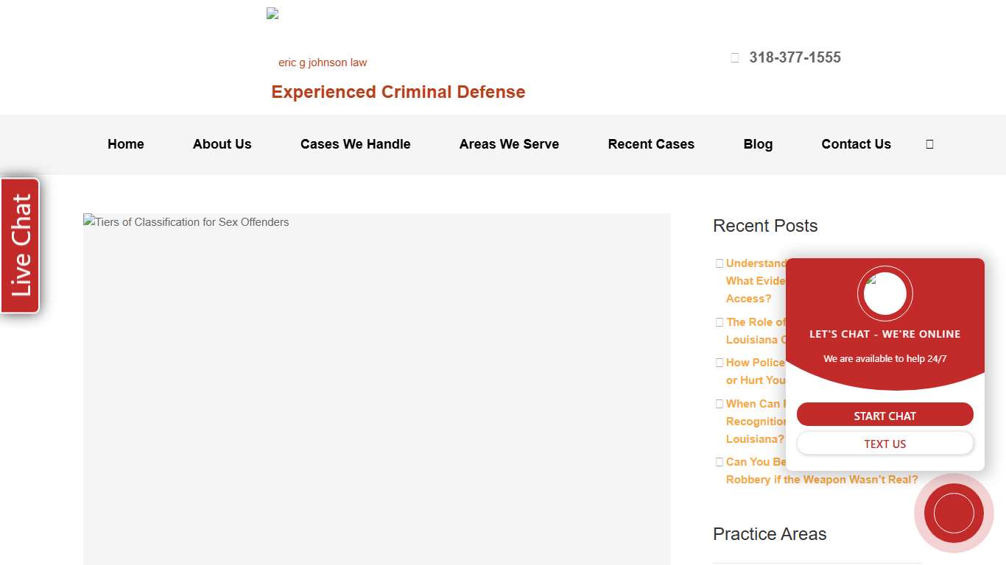Screen dimensions: 1006x565
Task: Click the How Police post link
Action: [755, 362]
